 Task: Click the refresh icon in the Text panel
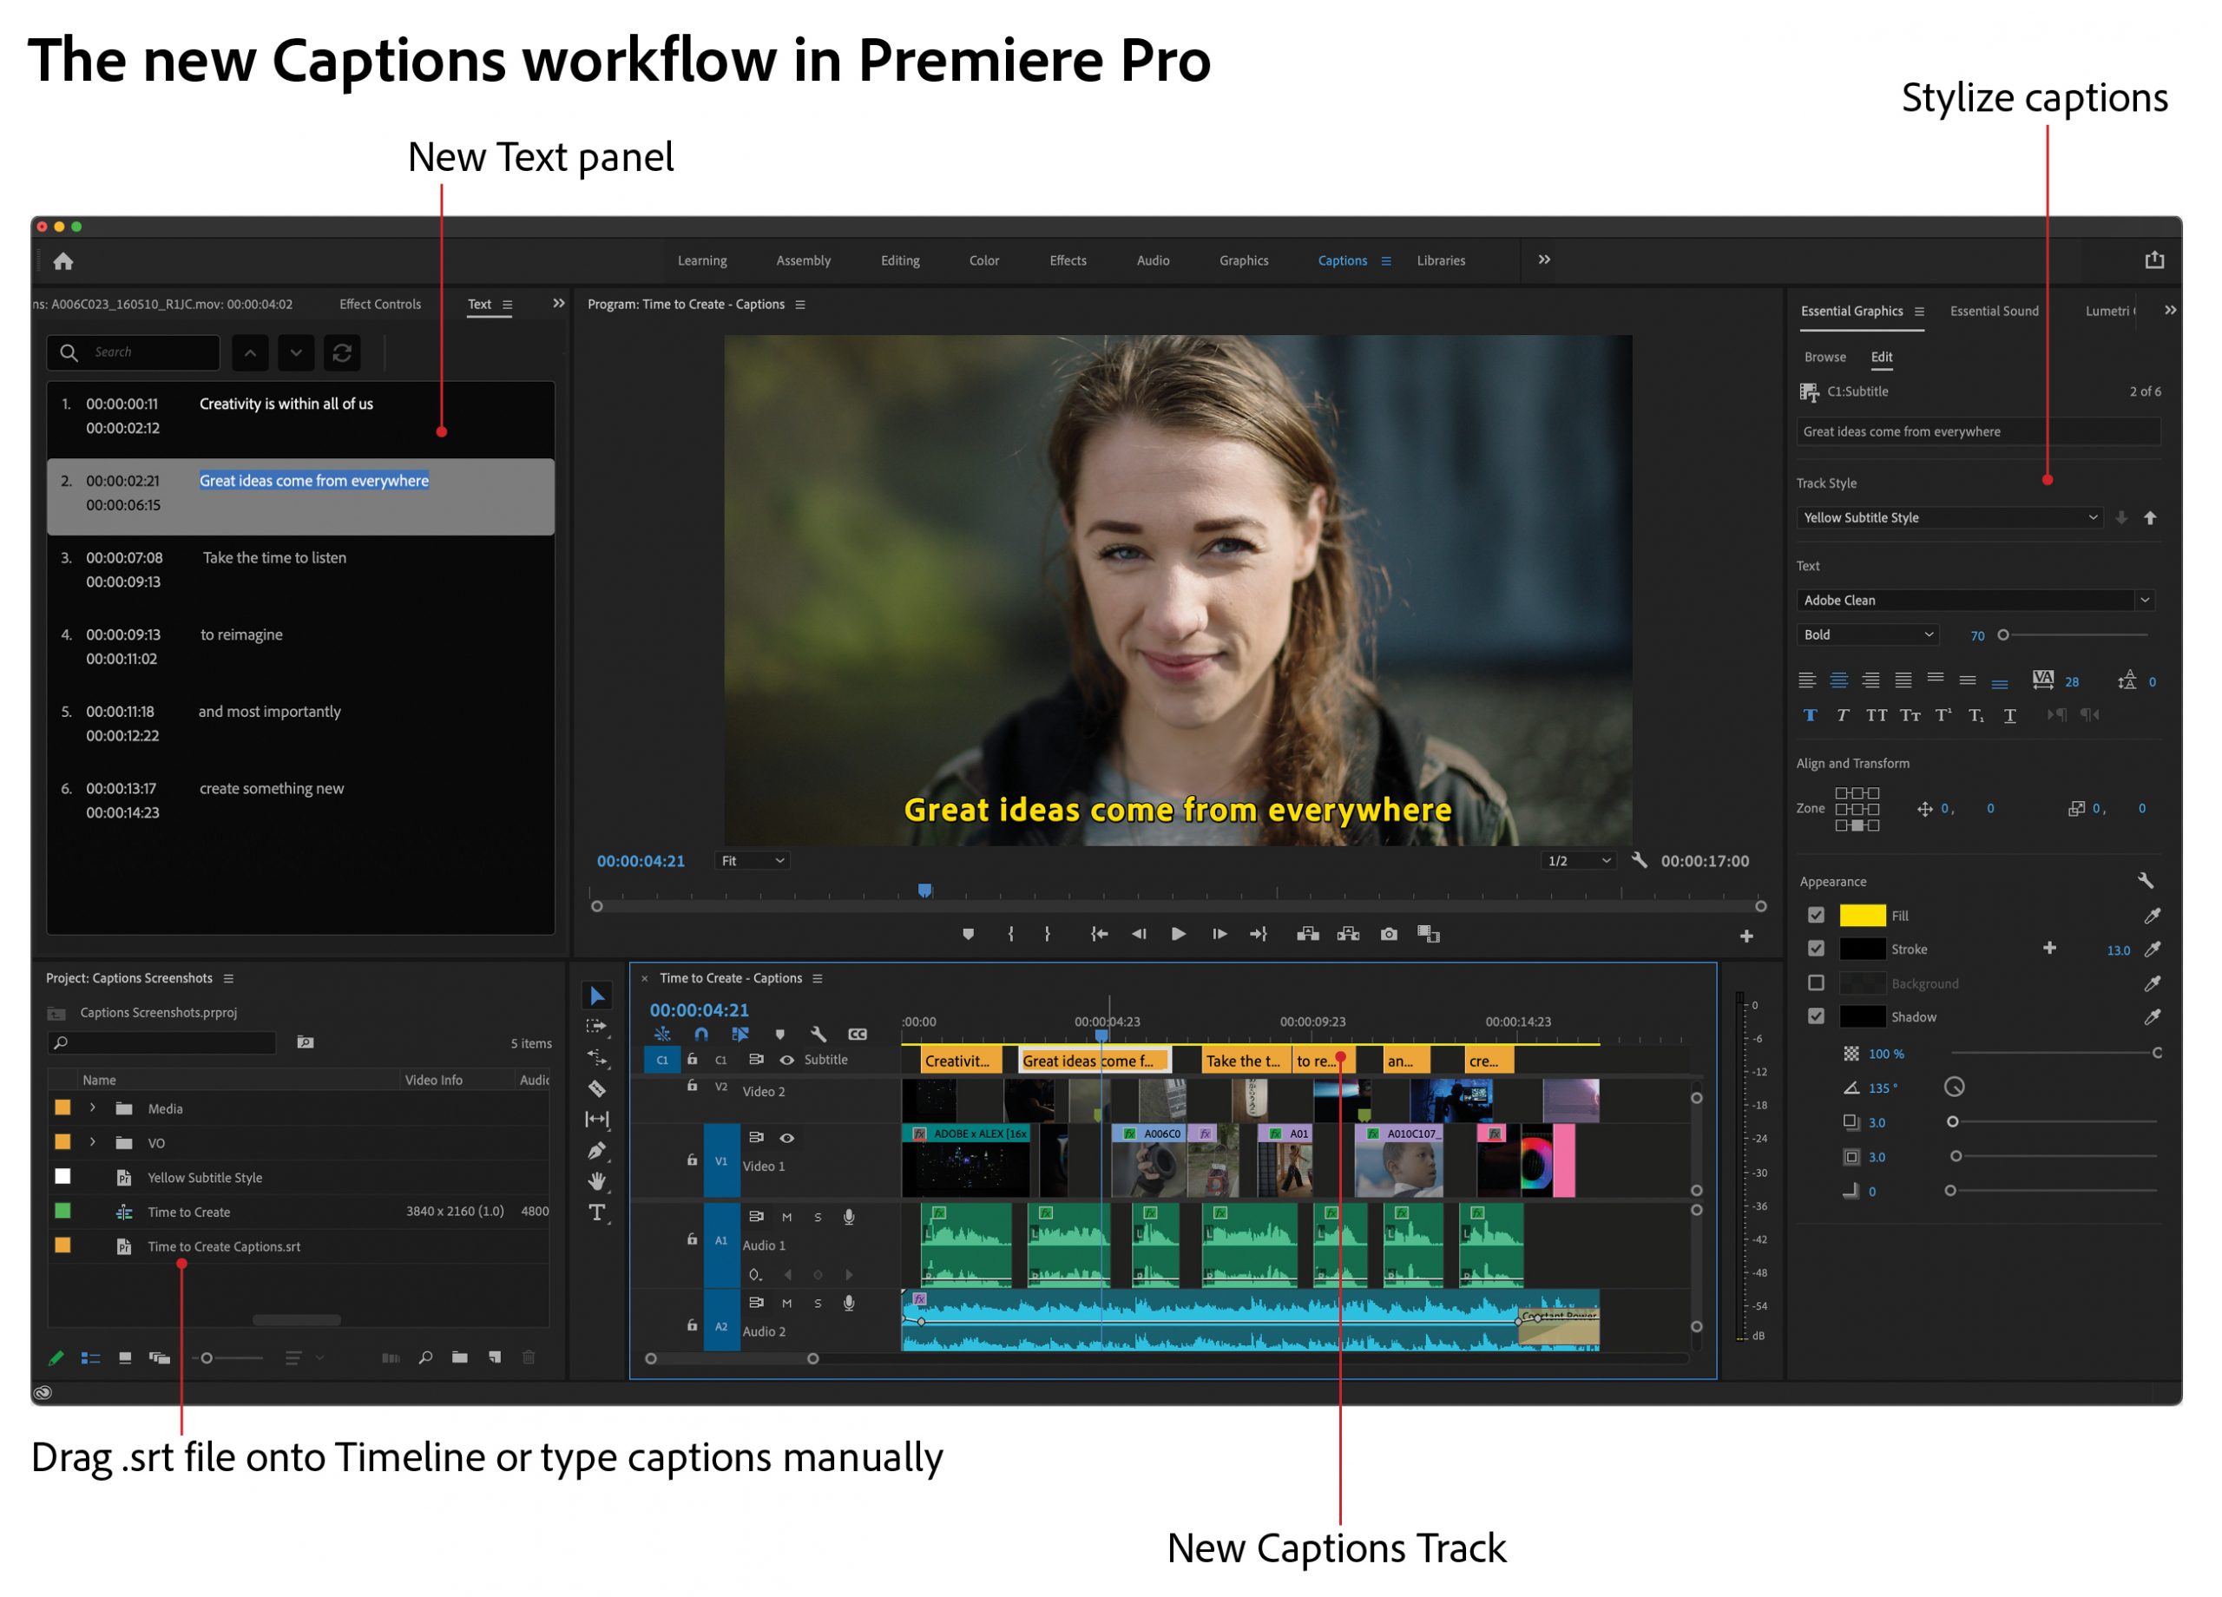[342, 352]
